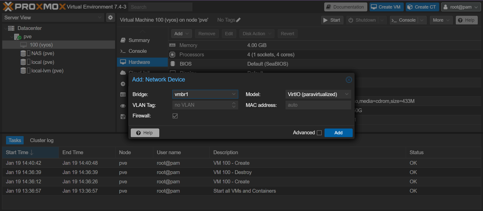This screenshot has width=483, height=211.
Task: Click the VLAN Tag input field
Action: [201, 105]
